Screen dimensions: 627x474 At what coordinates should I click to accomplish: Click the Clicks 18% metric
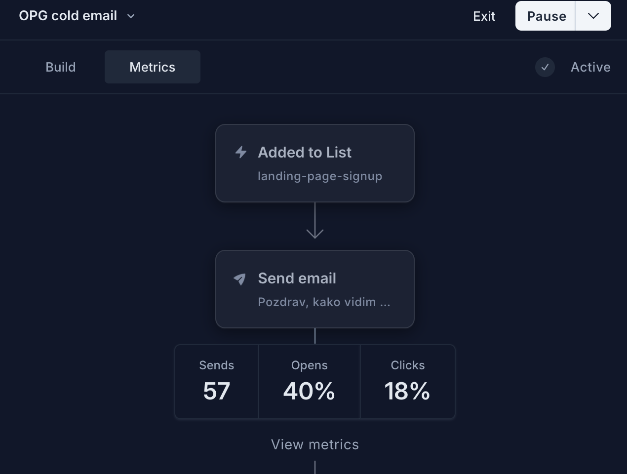pyautogui.click(x=407, y=381)
